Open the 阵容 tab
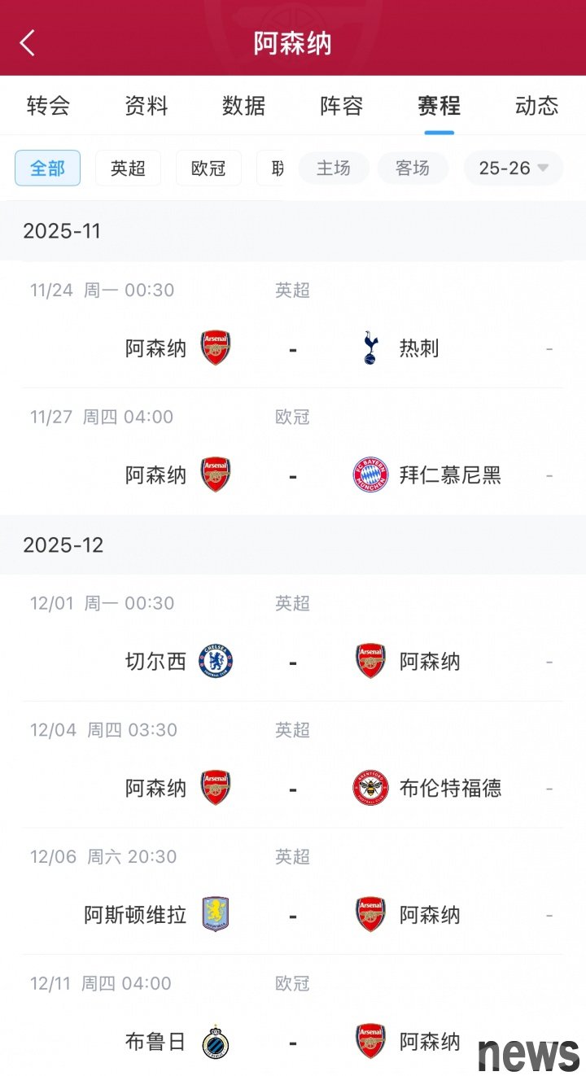586x1076 pixels. pos(341,106)
